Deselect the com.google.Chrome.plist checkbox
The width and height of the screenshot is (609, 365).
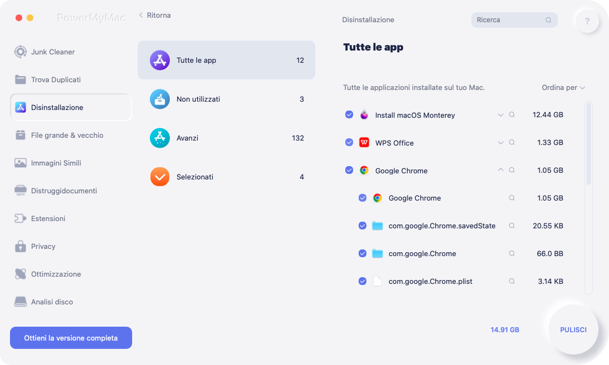[x=363, y=281]
